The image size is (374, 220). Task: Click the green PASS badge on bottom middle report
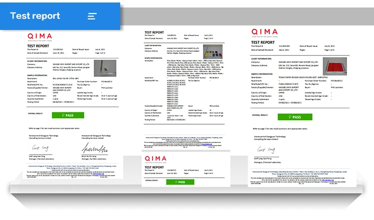[180, 182]
